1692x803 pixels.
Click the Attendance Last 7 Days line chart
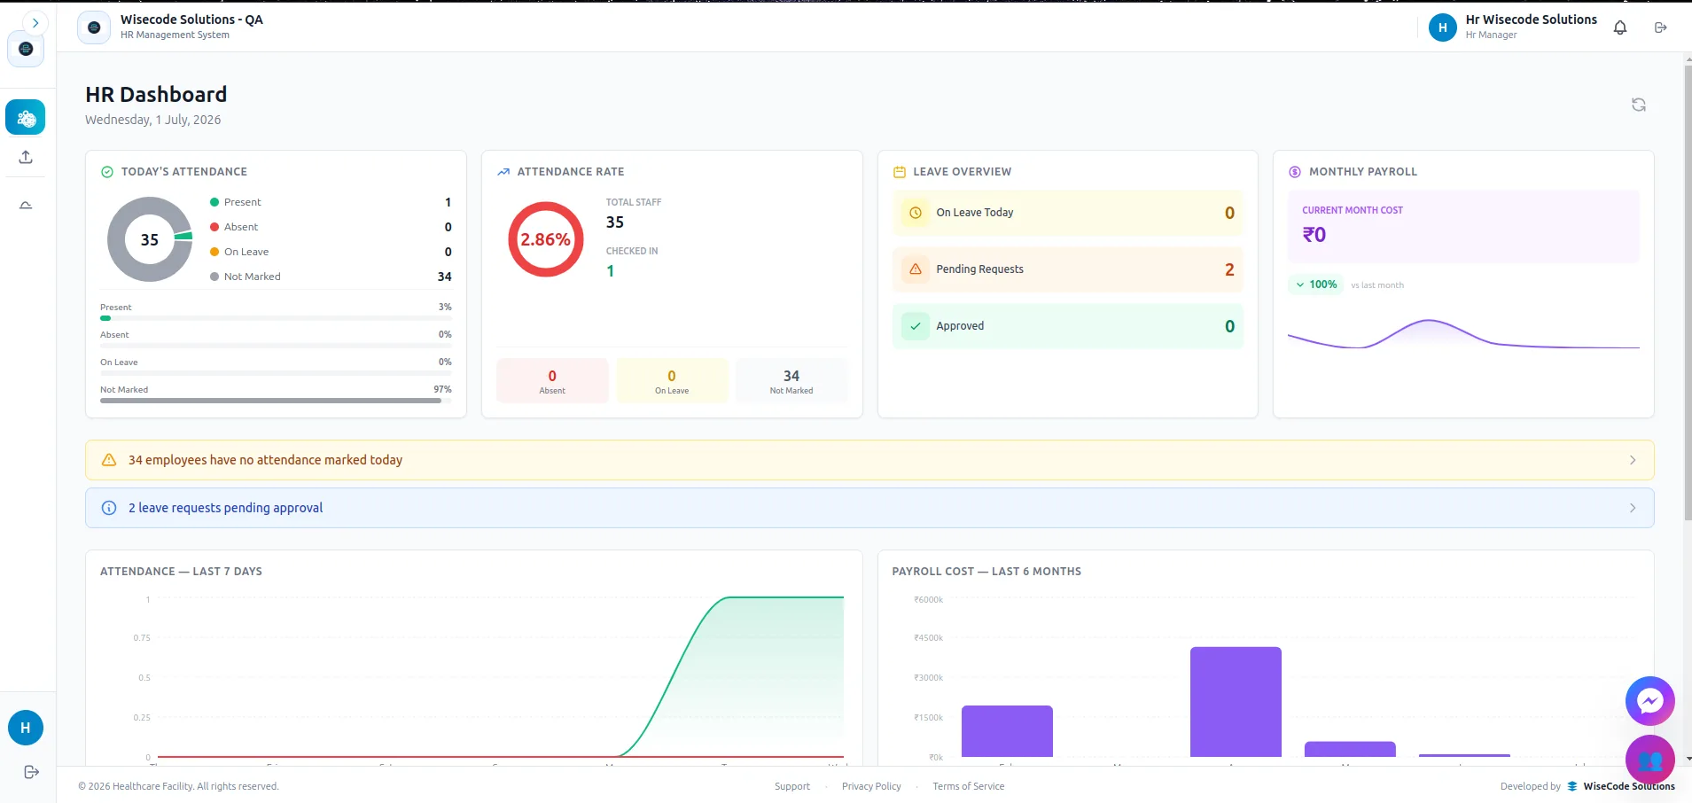click(500, 677)
